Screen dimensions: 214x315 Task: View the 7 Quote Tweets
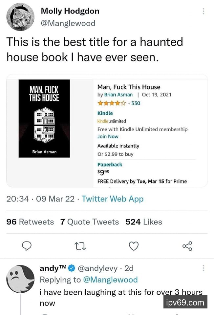[89, 222]
